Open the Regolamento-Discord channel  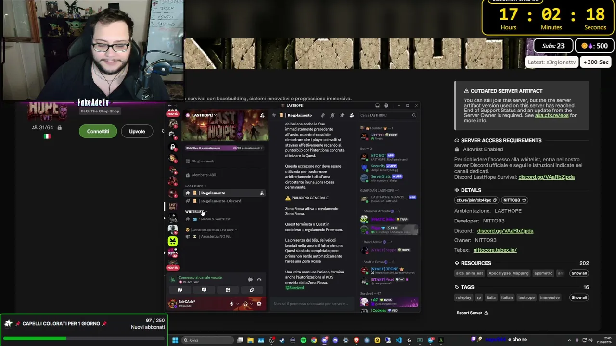pyautogui.click(x=224, y=201)
